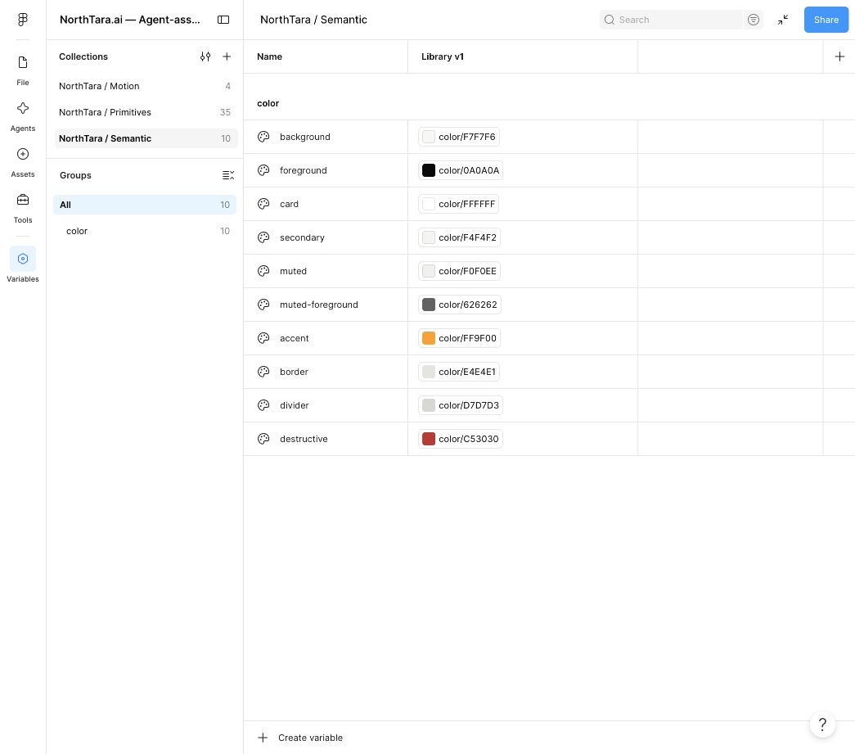855x754 pixels.
Task: Click the destructive red color swatch
Action: click(x=429, y=439)
